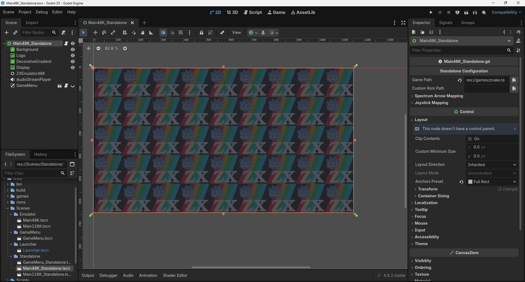Image resolution: width=525 pixels, height=282 pixels.
Task: Open the Project menu
Action: 25,12
